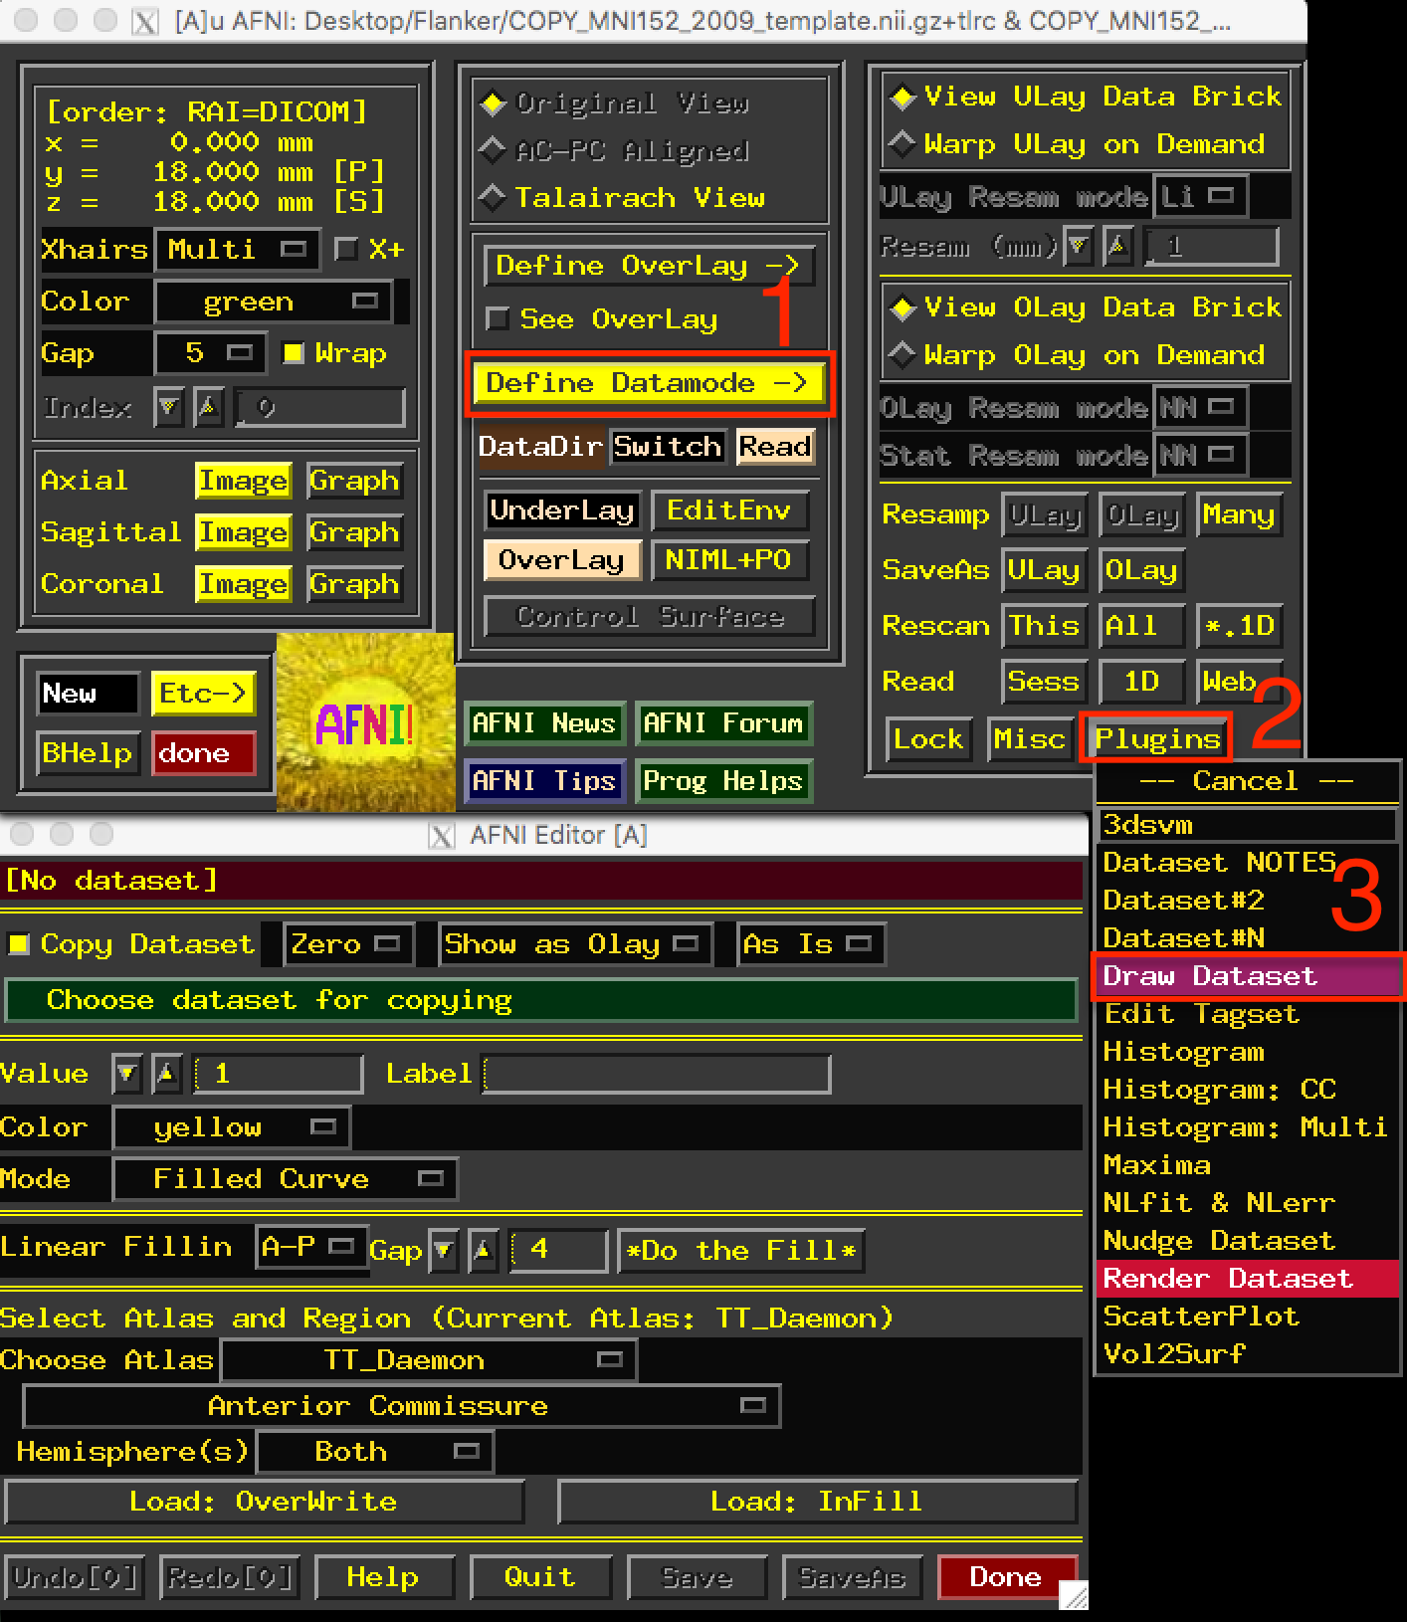Click the editor Value number field
The image size is (1407, 1622).
click(278, 1074)
